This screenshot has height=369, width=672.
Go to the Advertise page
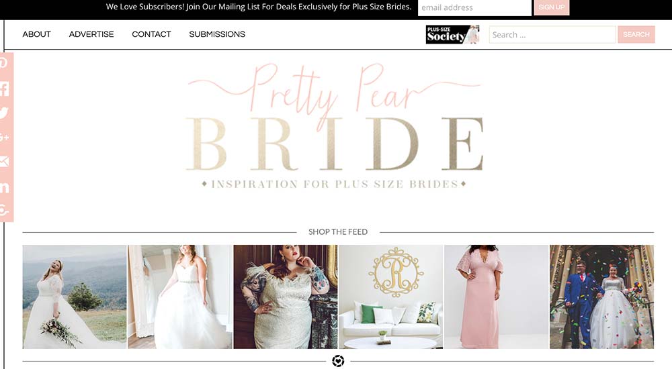click(x=91, y=34)
